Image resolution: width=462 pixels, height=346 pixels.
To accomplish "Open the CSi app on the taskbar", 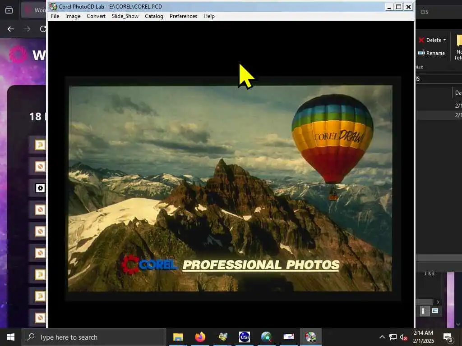I will point(245,337).
